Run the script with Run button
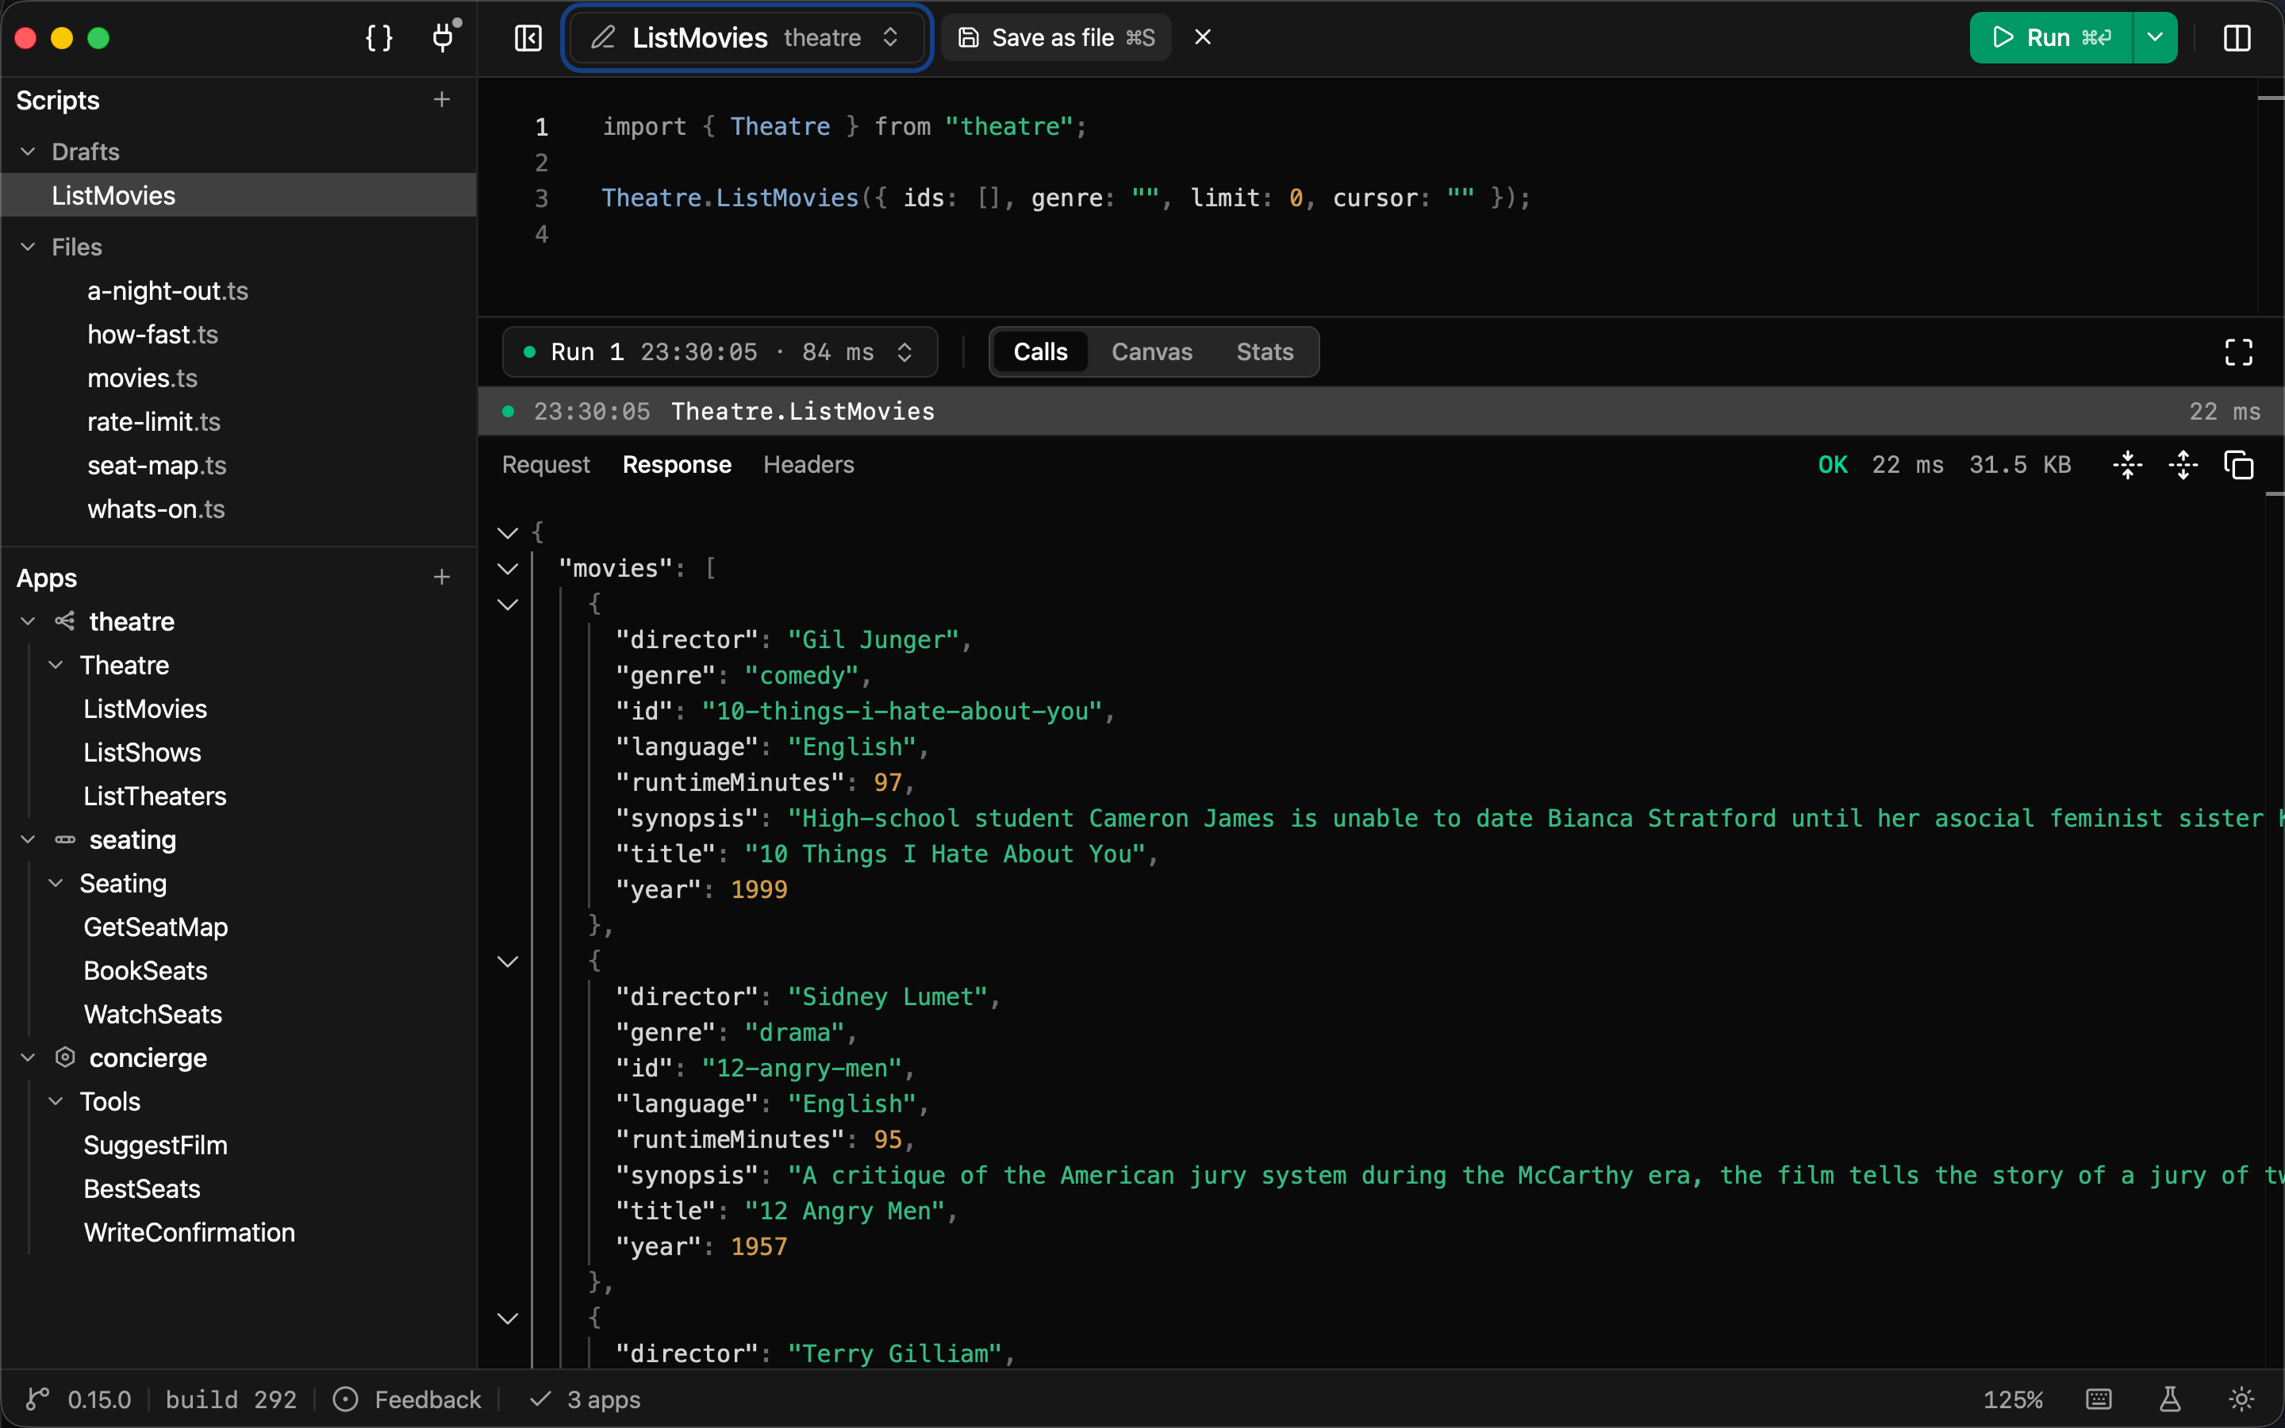Viewport: 2285px width, 1428px height. point(2051,38)
